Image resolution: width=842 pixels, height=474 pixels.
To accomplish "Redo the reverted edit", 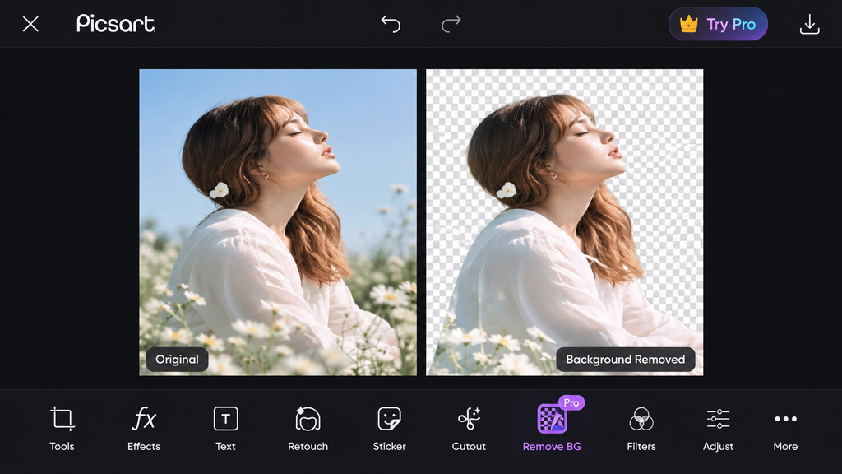I will pyautogui.click(x=451, y=24).
